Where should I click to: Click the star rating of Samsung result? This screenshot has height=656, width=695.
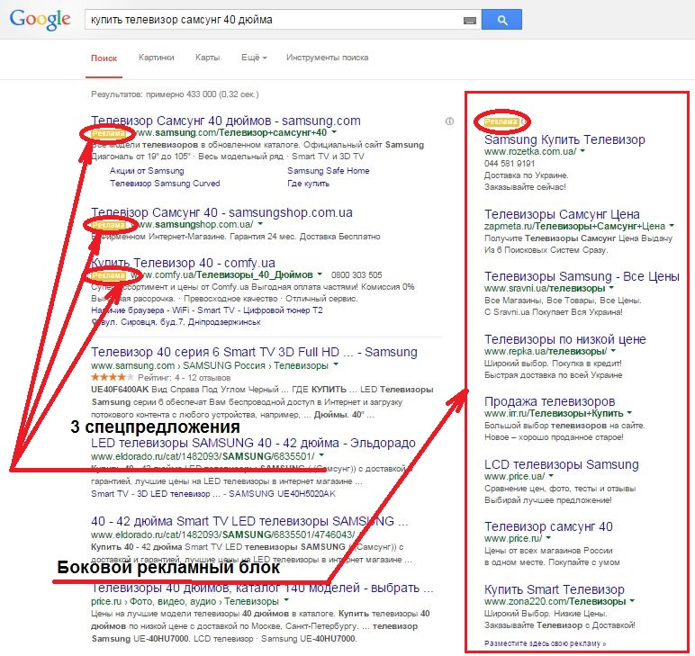click(x=112, y=377)
